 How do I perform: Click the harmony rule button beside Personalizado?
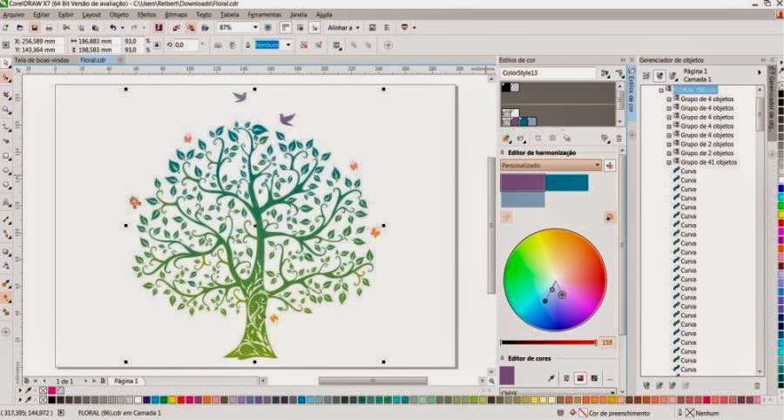[610, 166]
